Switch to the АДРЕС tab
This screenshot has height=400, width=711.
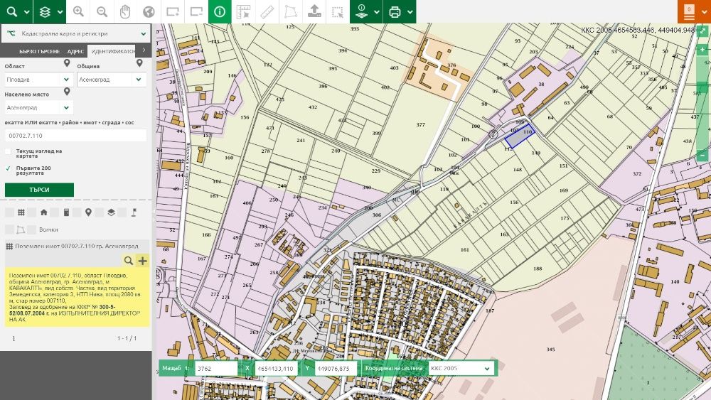point(76,52)
